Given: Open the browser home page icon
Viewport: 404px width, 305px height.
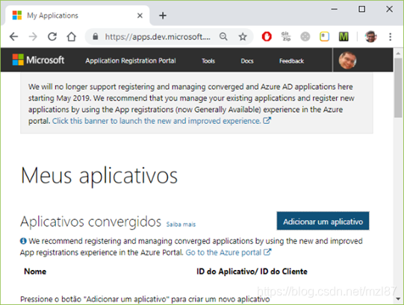Looking at the screenshot, I should tap(72, 37).
